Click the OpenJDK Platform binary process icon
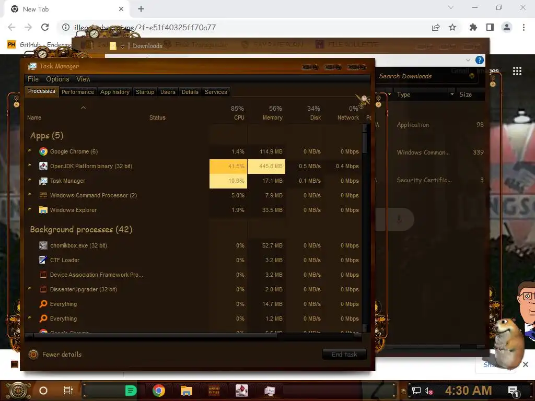The image size is (535, 401). 43,166
